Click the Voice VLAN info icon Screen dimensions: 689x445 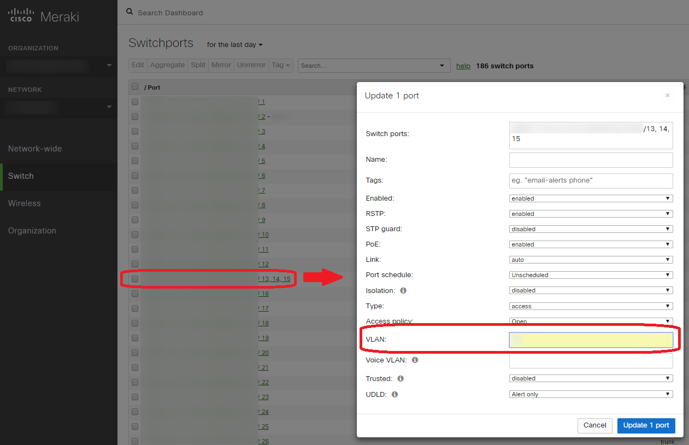point(415,360)
